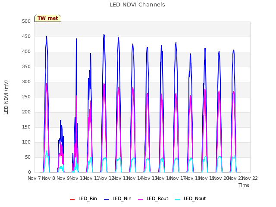The width and height of the screenshot is (276, 207).
Task: Click the LED NDVI (mV) y-axis label
Action: pos(6,97)
